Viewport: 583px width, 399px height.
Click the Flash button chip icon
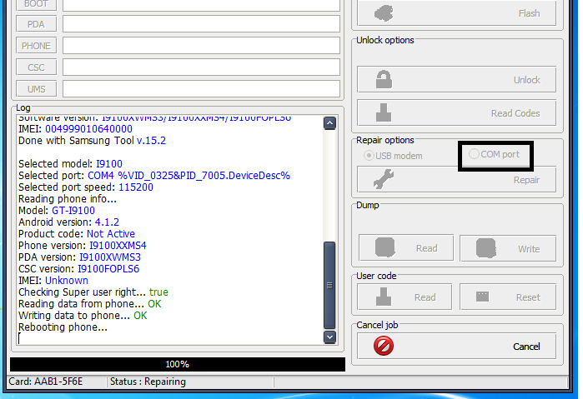click(384, 13)
